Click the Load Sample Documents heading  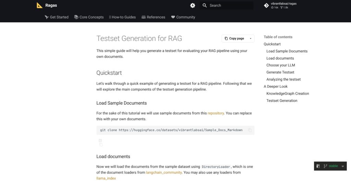coord(122,103)
